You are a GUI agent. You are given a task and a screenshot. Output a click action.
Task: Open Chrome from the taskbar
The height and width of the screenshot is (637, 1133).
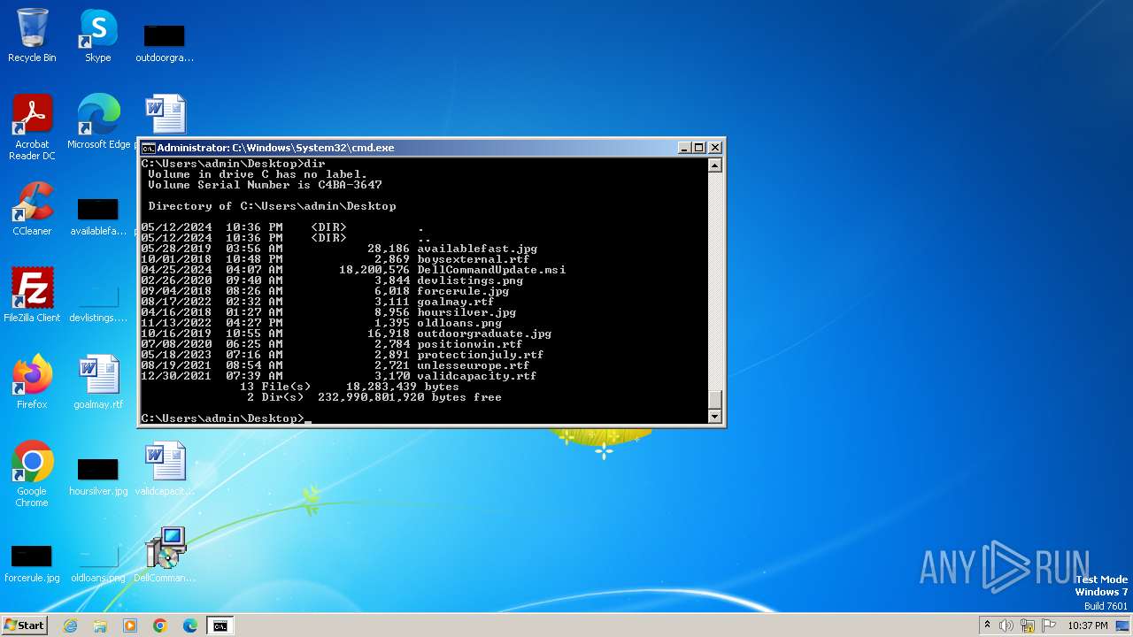[160, 625]
